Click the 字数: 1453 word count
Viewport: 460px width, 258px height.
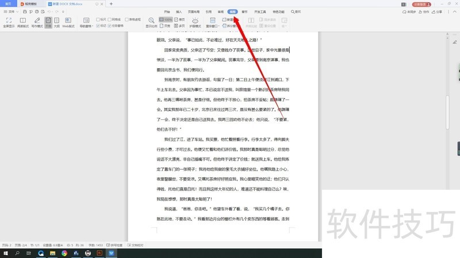point(95,245)
